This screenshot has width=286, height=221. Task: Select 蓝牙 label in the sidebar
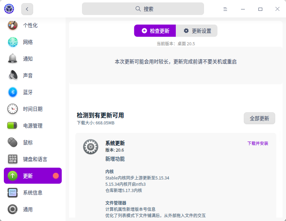[28, 92]
